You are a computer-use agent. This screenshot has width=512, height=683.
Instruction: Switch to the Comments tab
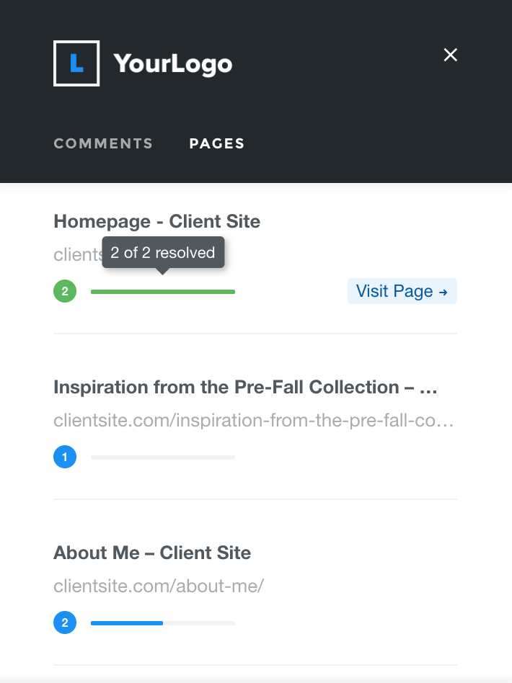103,143
